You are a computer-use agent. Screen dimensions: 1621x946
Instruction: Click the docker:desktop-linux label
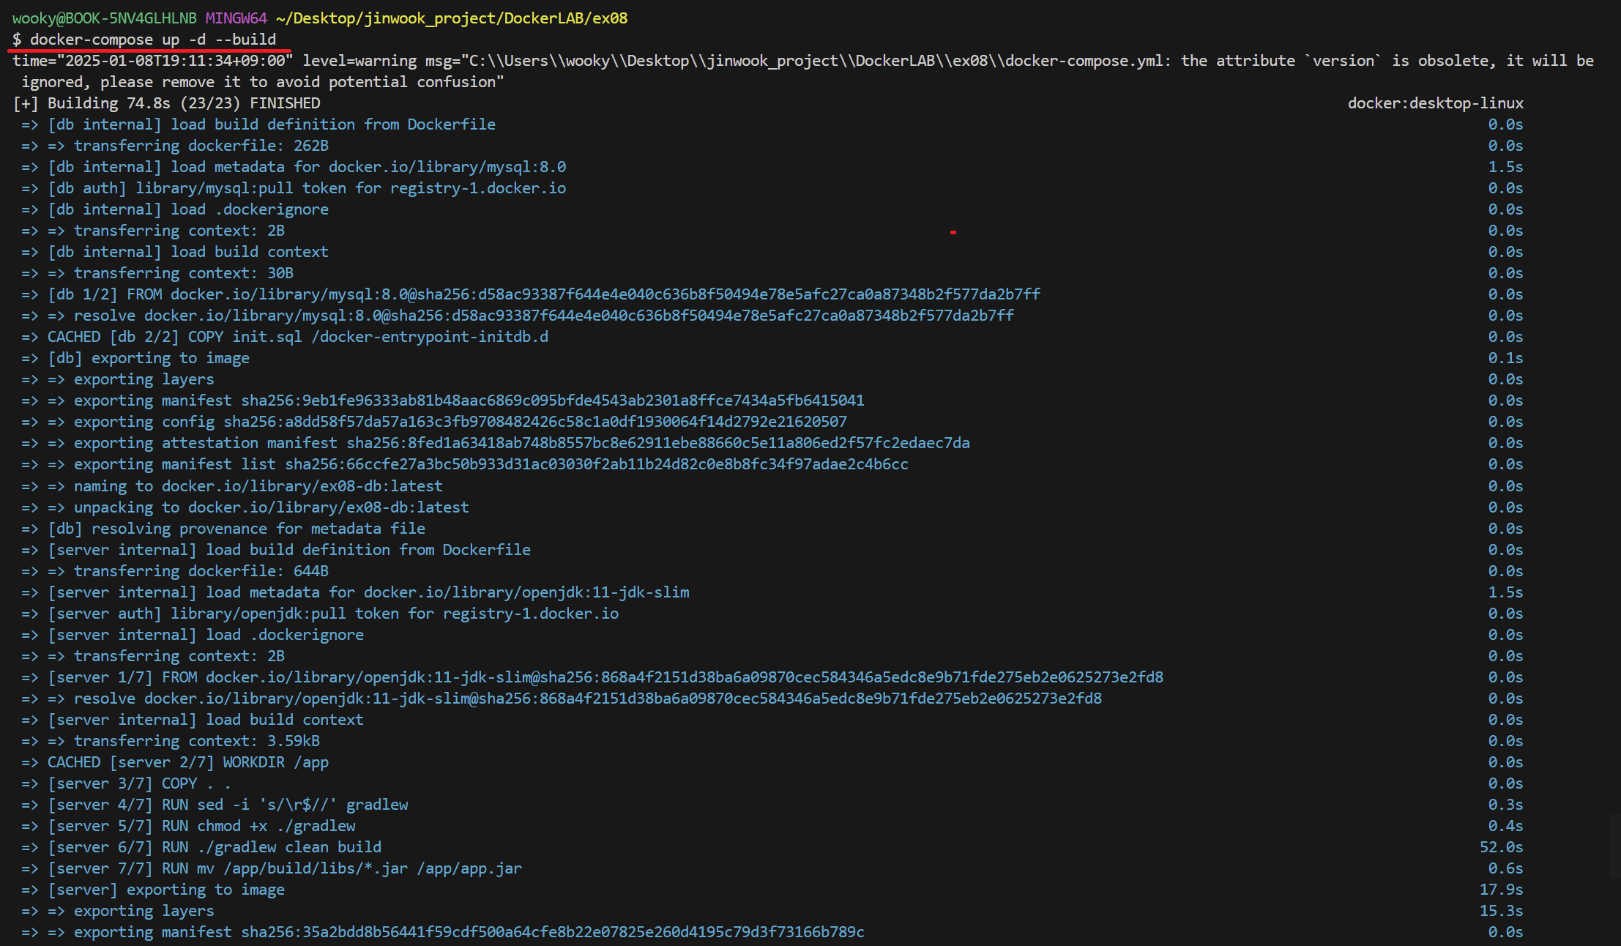[1434, 103]
